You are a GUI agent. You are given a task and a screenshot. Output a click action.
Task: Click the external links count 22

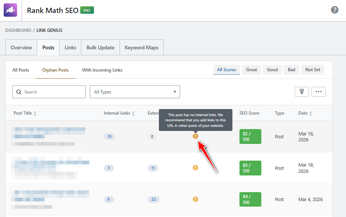154,199
